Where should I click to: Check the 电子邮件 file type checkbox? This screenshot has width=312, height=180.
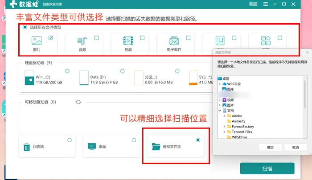[188, 38]
